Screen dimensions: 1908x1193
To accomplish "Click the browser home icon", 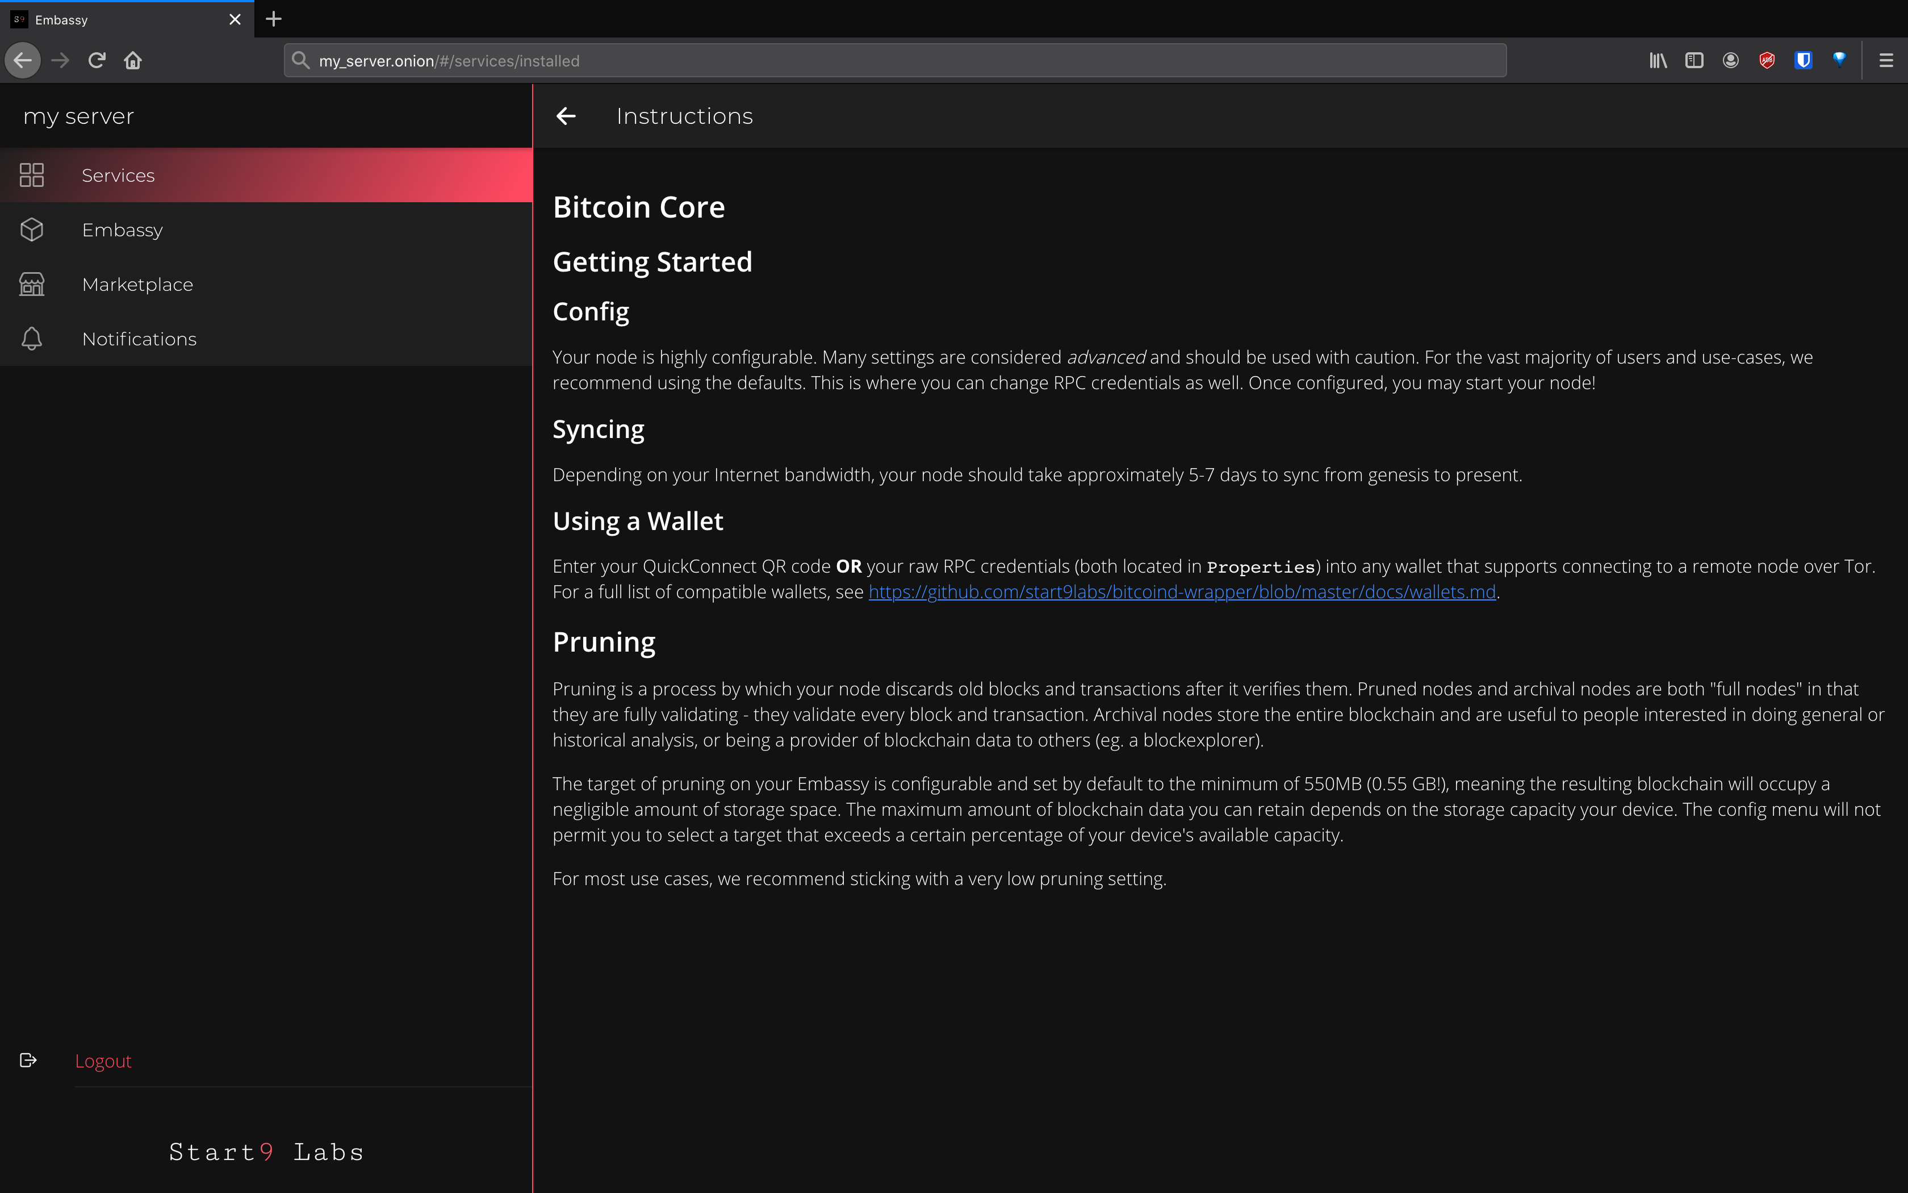I will click(x=132, y=61).
